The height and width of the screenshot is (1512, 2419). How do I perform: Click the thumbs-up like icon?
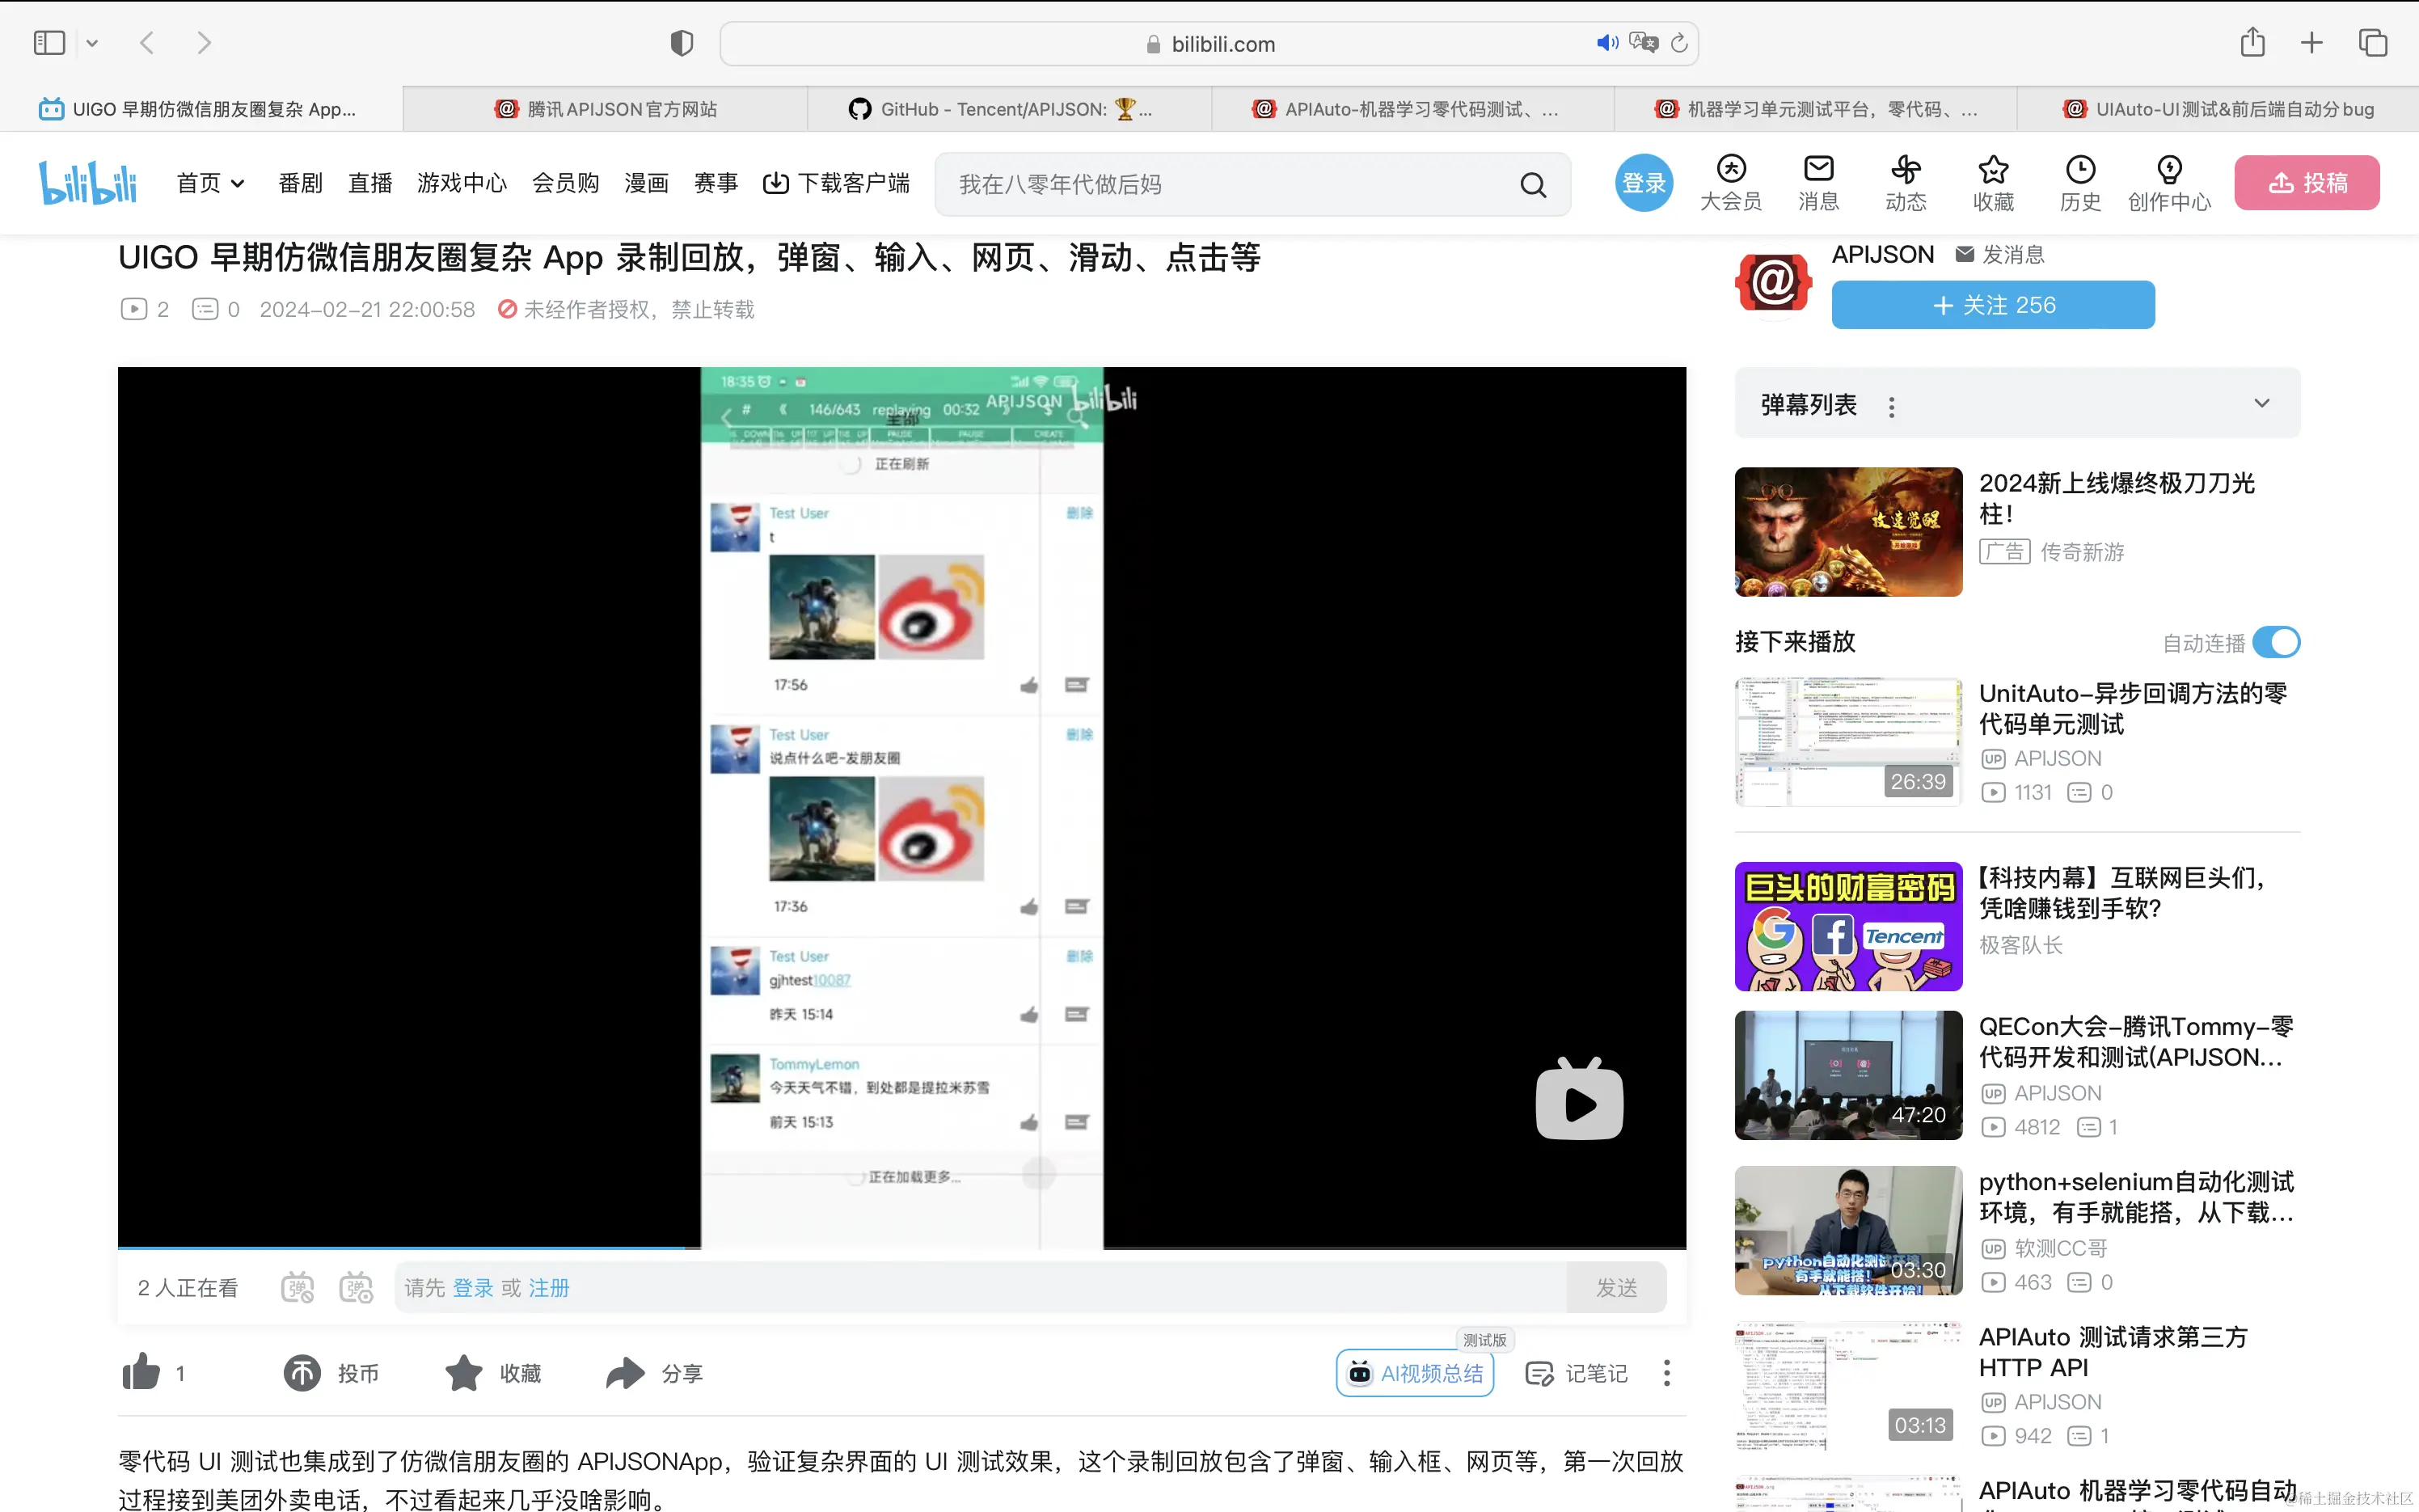click(141, 1372)
